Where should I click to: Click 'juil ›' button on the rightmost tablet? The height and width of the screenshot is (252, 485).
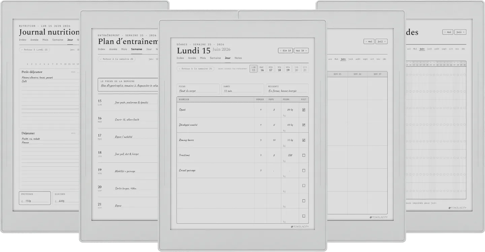pyautogui.click(x=460, y=32)
